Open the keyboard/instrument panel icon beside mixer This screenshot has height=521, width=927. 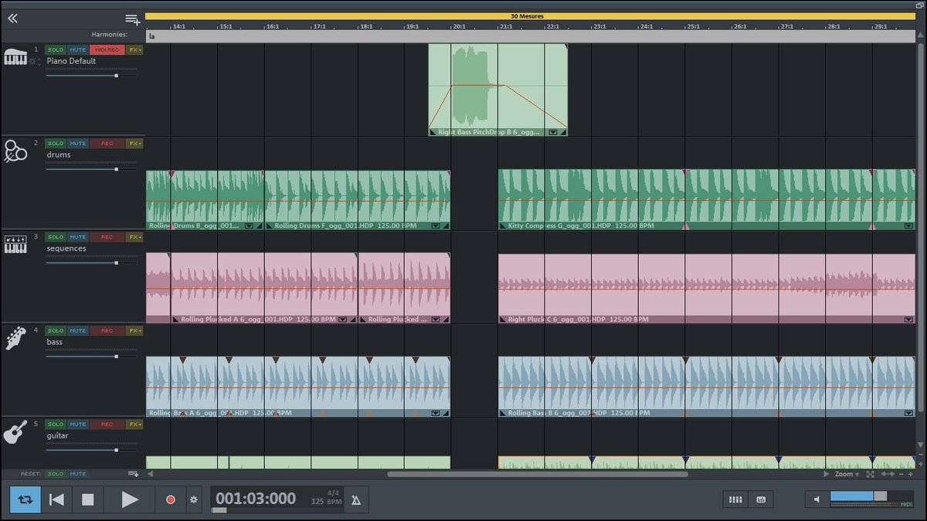coord(761,499)
